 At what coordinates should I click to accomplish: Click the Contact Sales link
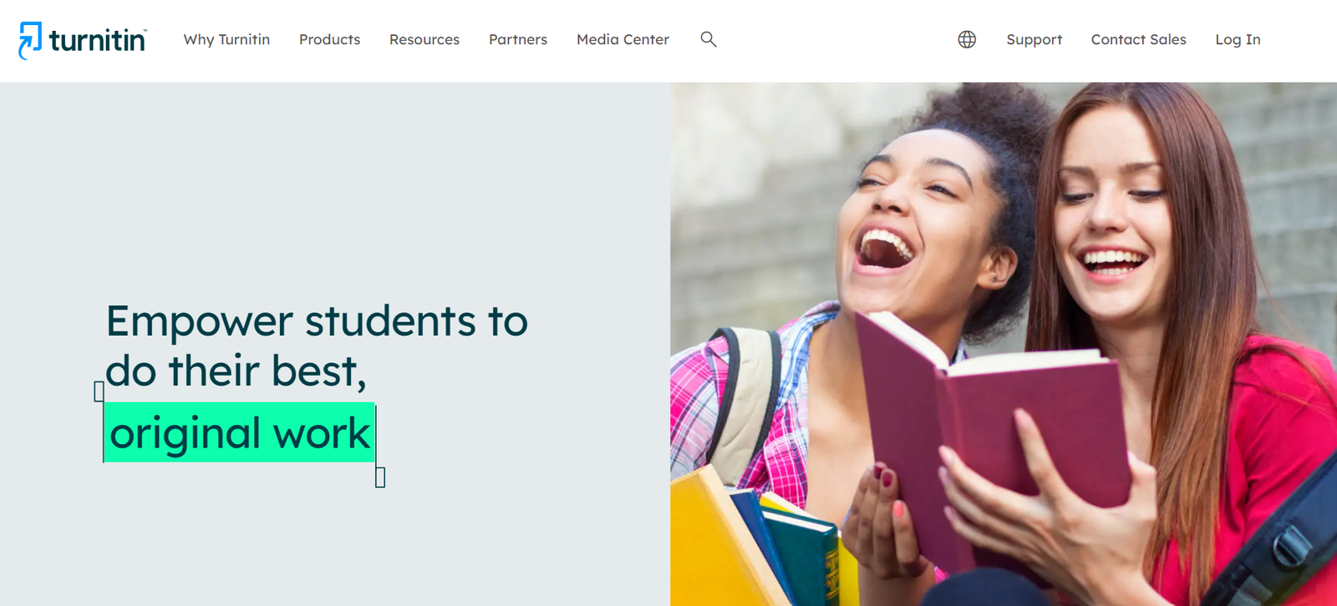pos(1138,39)
